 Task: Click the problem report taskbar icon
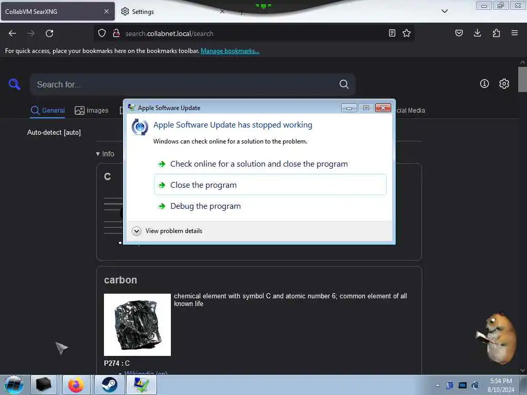(x=142, y=385)
